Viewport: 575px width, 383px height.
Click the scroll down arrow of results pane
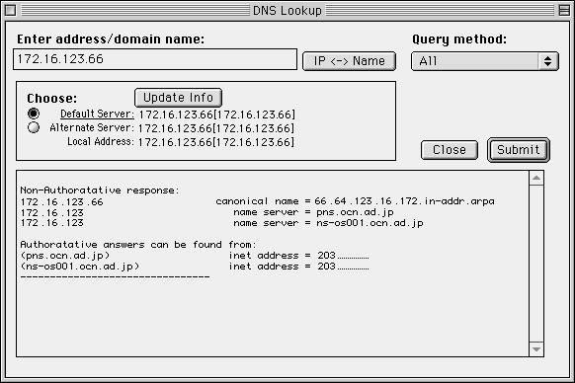coord(536,349)
